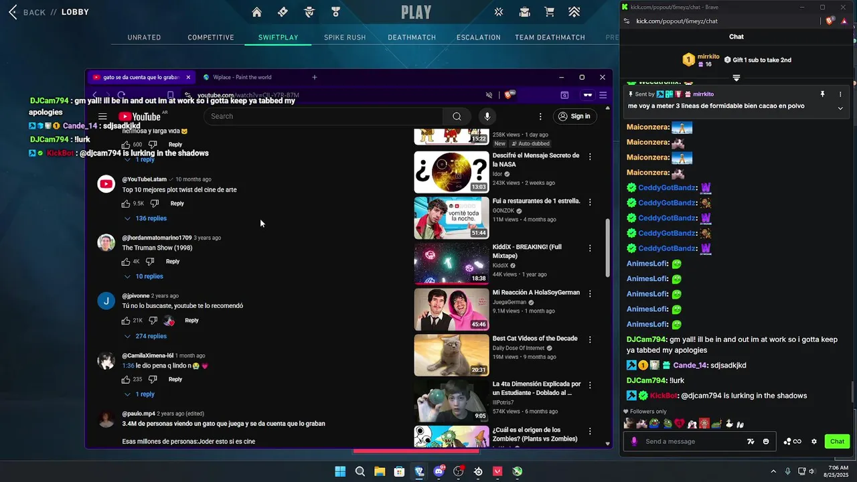857x482 pixels.
Task: Select the Swiftplay mode tab
Action: (279, 37)
